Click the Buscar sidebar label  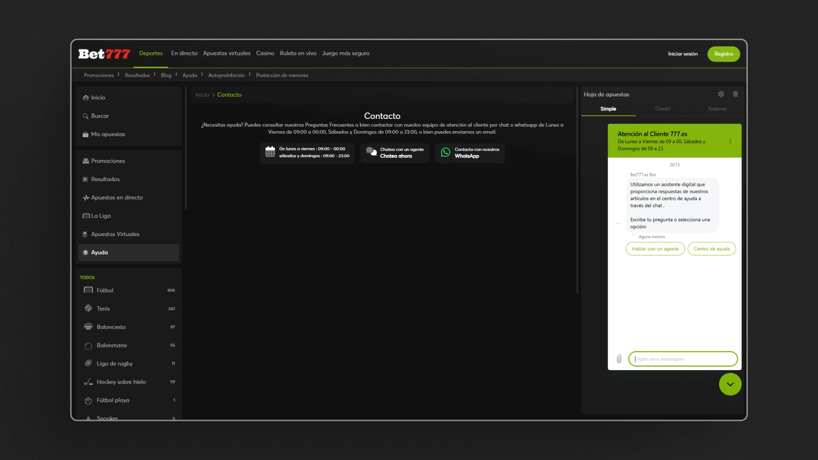pyautogui.click(x=100, y=116)
